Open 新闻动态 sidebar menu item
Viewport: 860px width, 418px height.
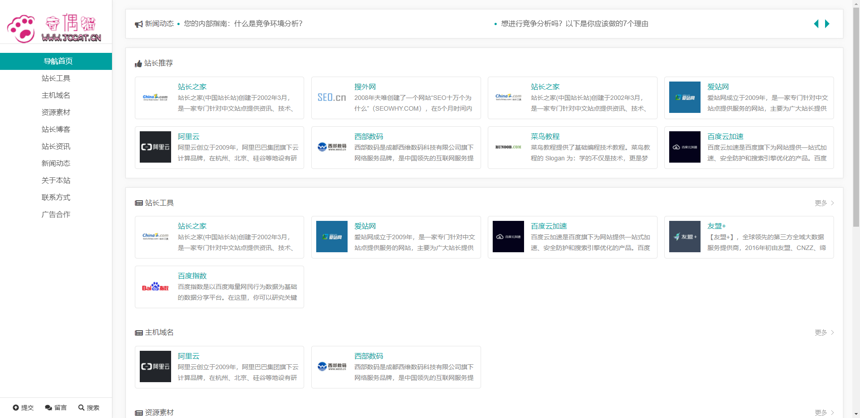click(56, 164)
